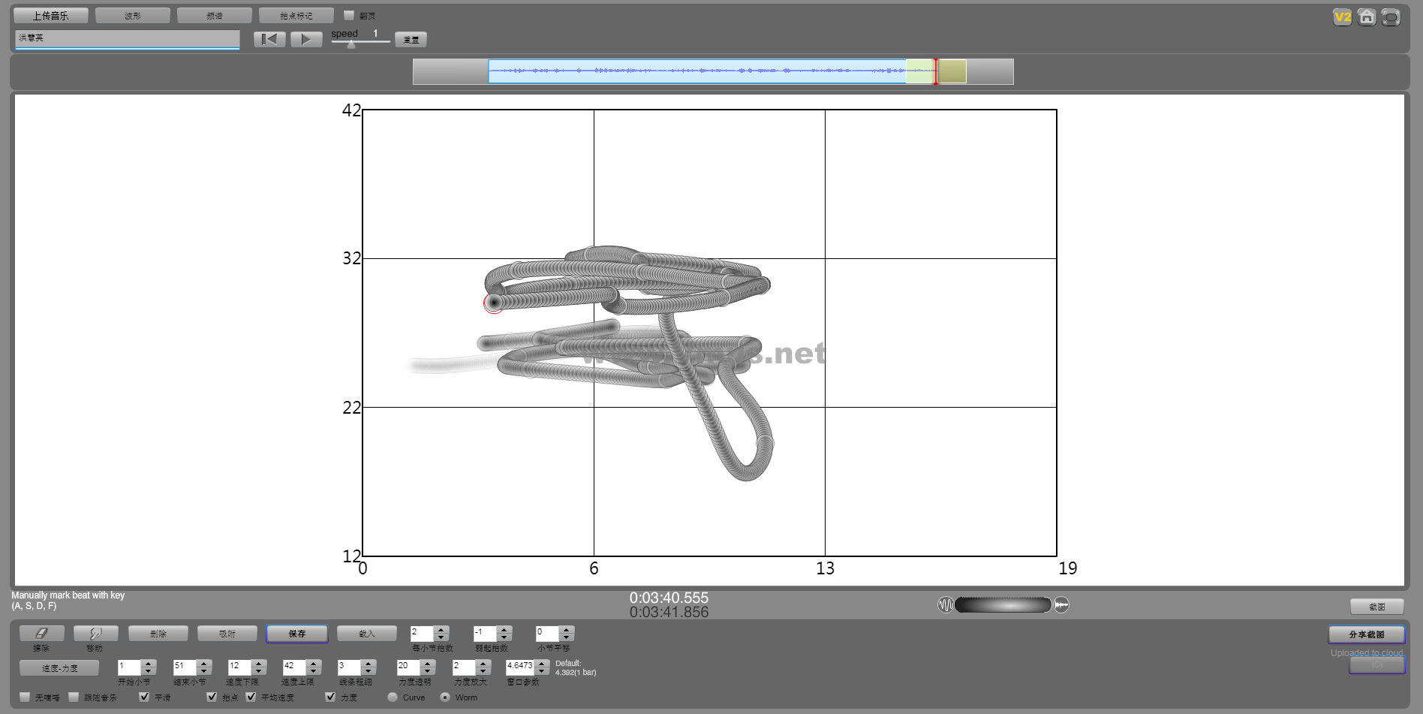Enable the 翻页 page-flip checkbox
Viewport: 1423px width, 714px height.
349,15
